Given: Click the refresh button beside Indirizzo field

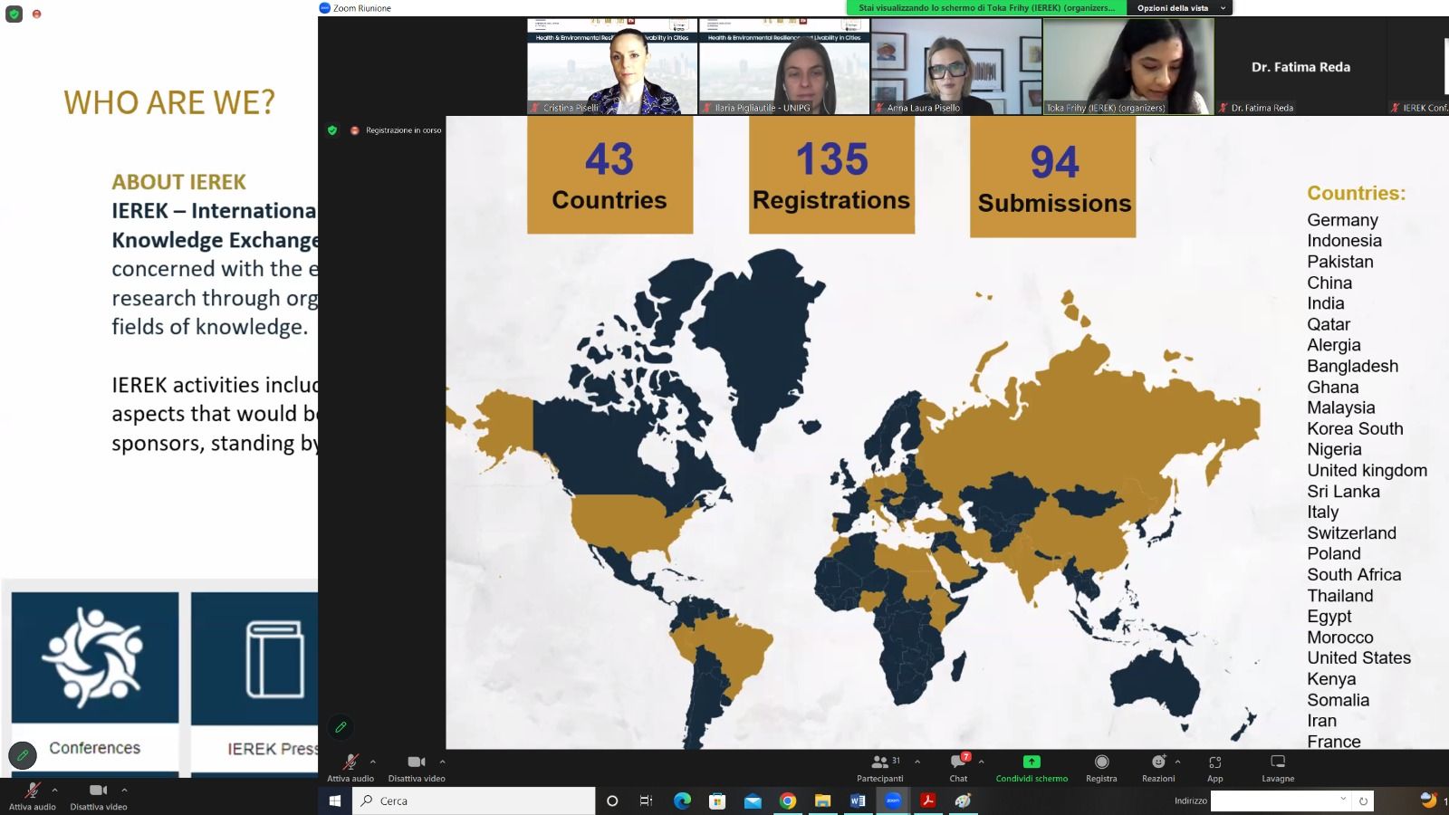Looking at the screenshot, I should (1363, 801).
